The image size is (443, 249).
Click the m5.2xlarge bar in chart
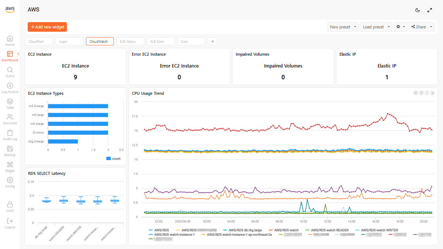78,106
